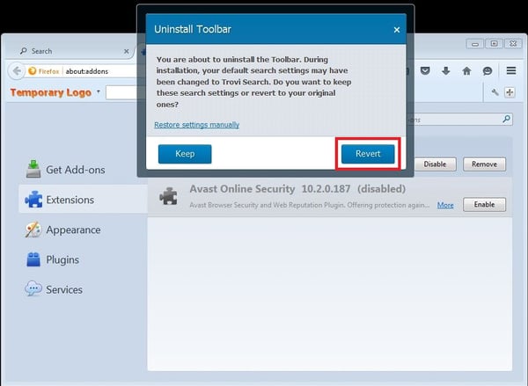This screenshot has width=528, height=386.
Task: Click the about:addons address field
Action: tap(87, 71)
